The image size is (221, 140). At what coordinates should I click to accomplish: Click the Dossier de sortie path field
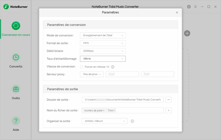tap(122, 100)
